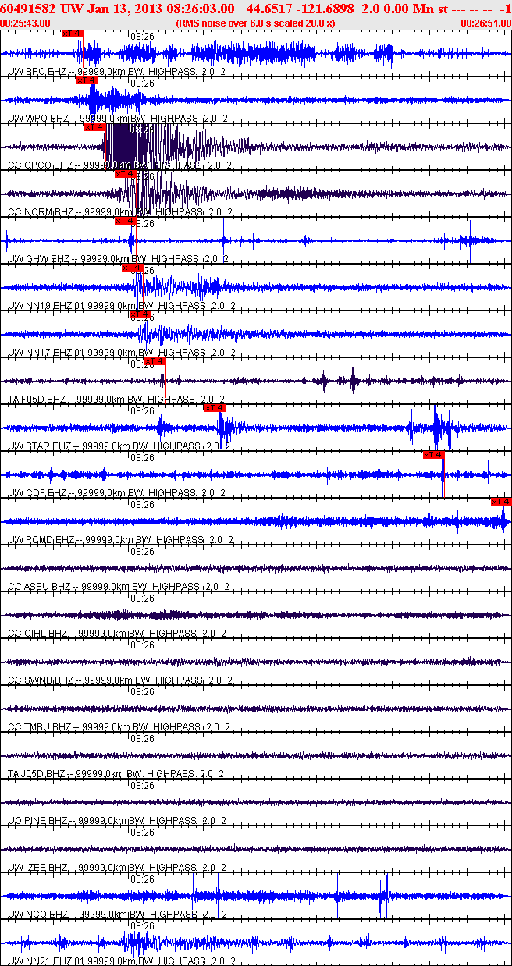Select the red pick flag on NN19 trace

[x=132, y=268]
